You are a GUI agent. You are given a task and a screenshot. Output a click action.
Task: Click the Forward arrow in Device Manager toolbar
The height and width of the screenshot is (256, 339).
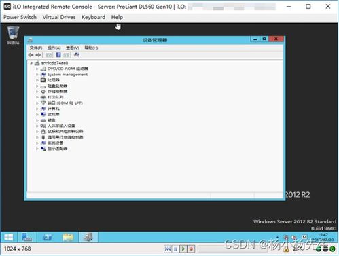pyautogui.click(x=38, y=55)
